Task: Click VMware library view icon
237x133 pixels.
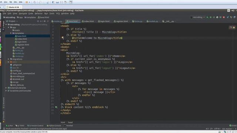Action: coord(71,2)
